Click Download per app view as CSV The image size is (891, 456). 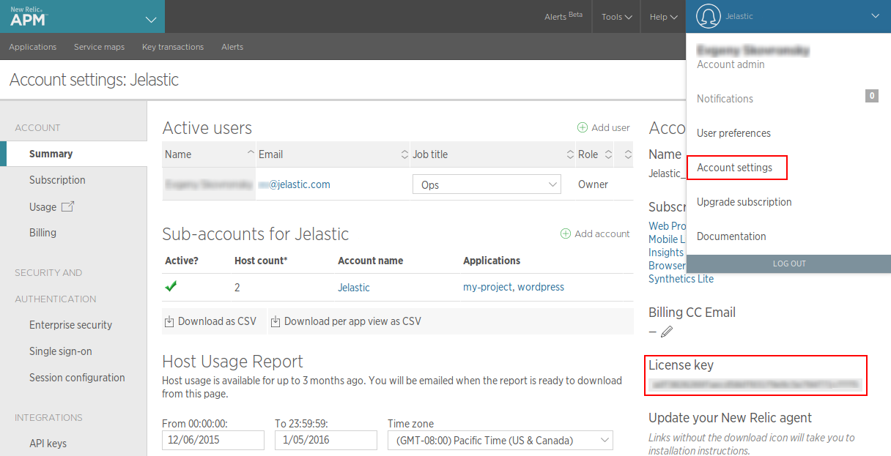[x=352, y=321]
